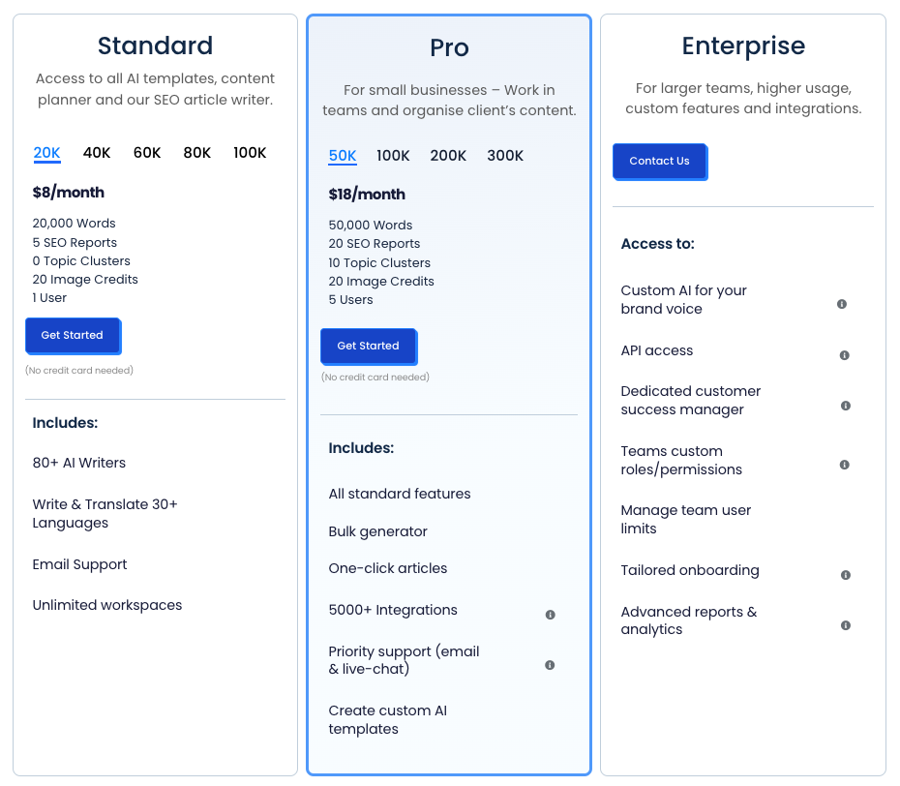
Task: Switch Pro plan to 300K words
Action: [505, 156]
